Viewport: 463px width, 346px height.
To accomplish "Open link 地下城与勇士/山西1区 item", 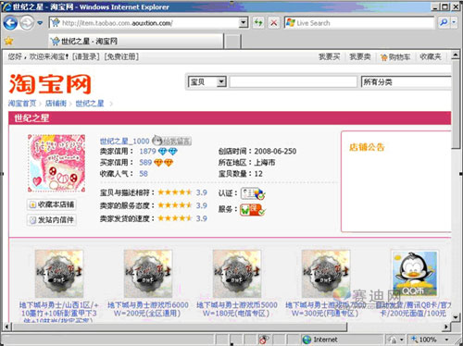I will point(59,312).
